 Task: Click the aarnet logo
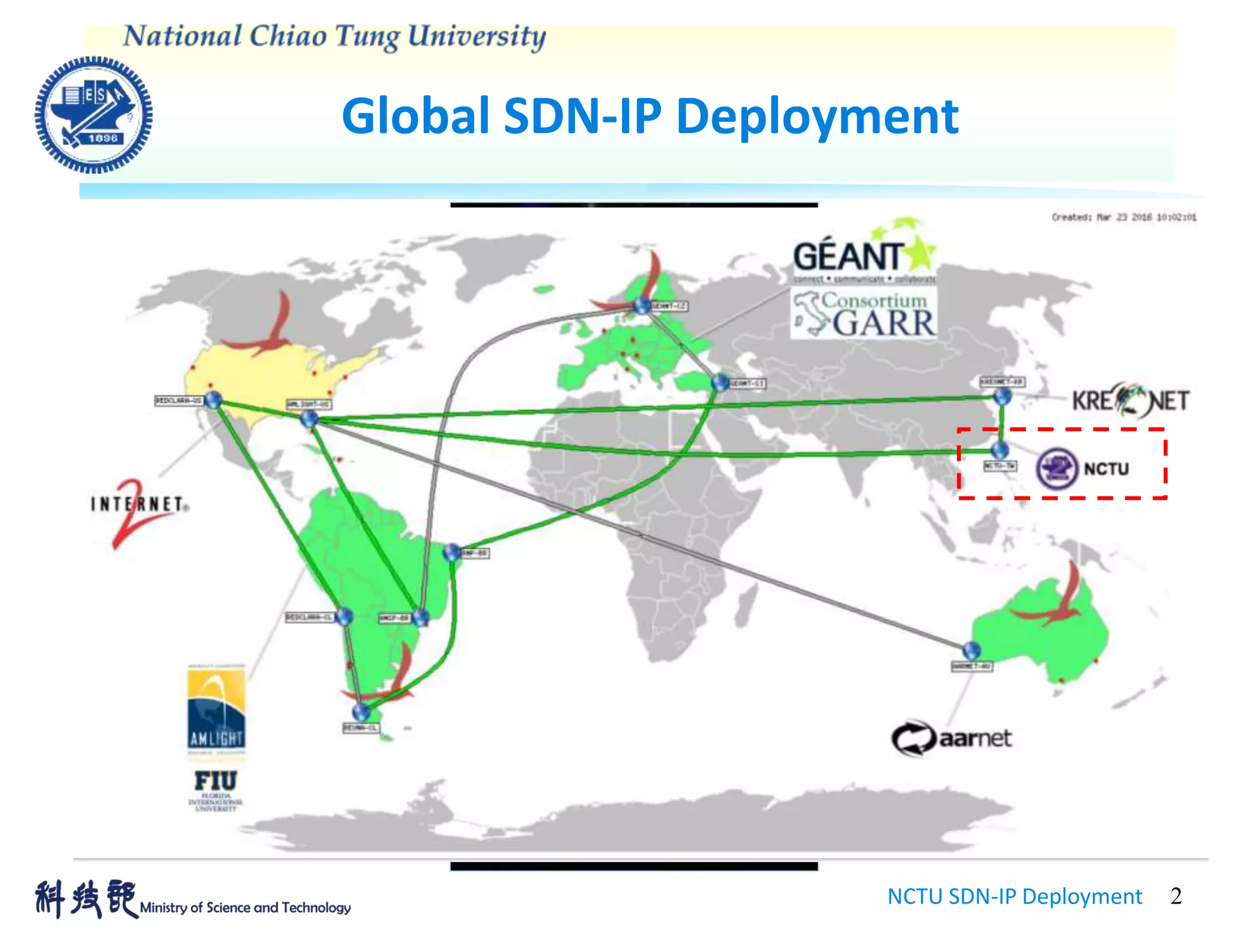click(x=951, y=738)
